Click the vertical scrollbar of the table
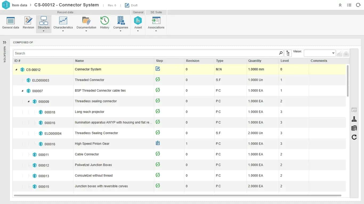Image resolution: width=364 pixels, height=204 pixels. [347, 81]
